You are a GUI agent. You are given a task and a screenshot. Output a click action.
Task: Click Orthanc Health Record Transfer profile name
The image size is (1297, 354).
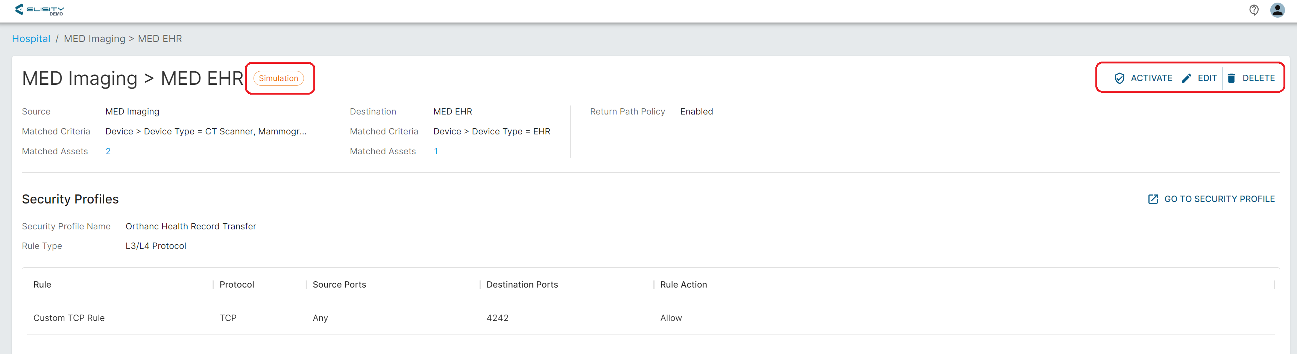(x=191, y=226)
